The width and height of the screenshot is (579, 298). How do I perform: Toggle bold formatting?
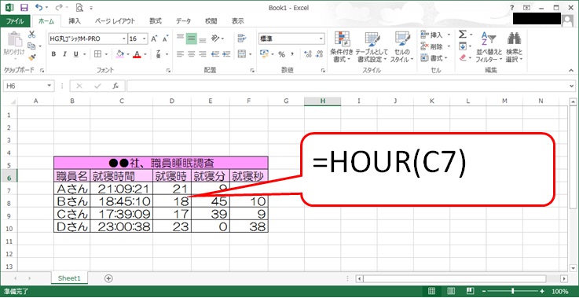(x=53, y=54)
